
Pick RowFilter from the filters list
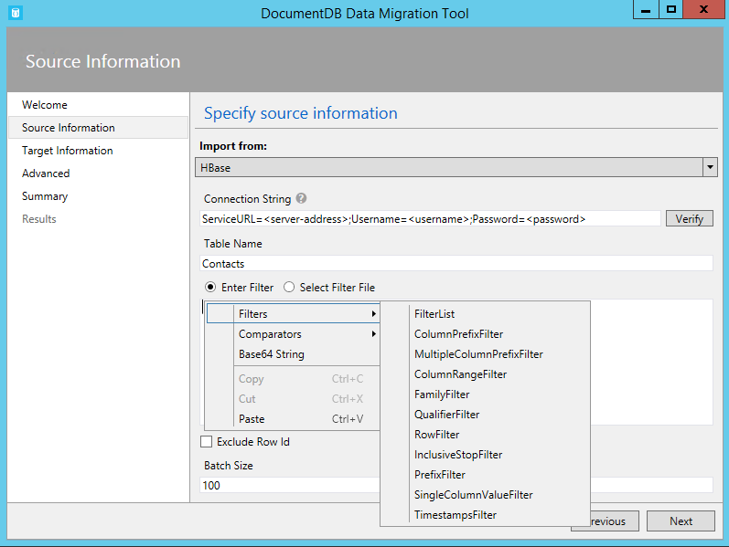coord(437,435)
